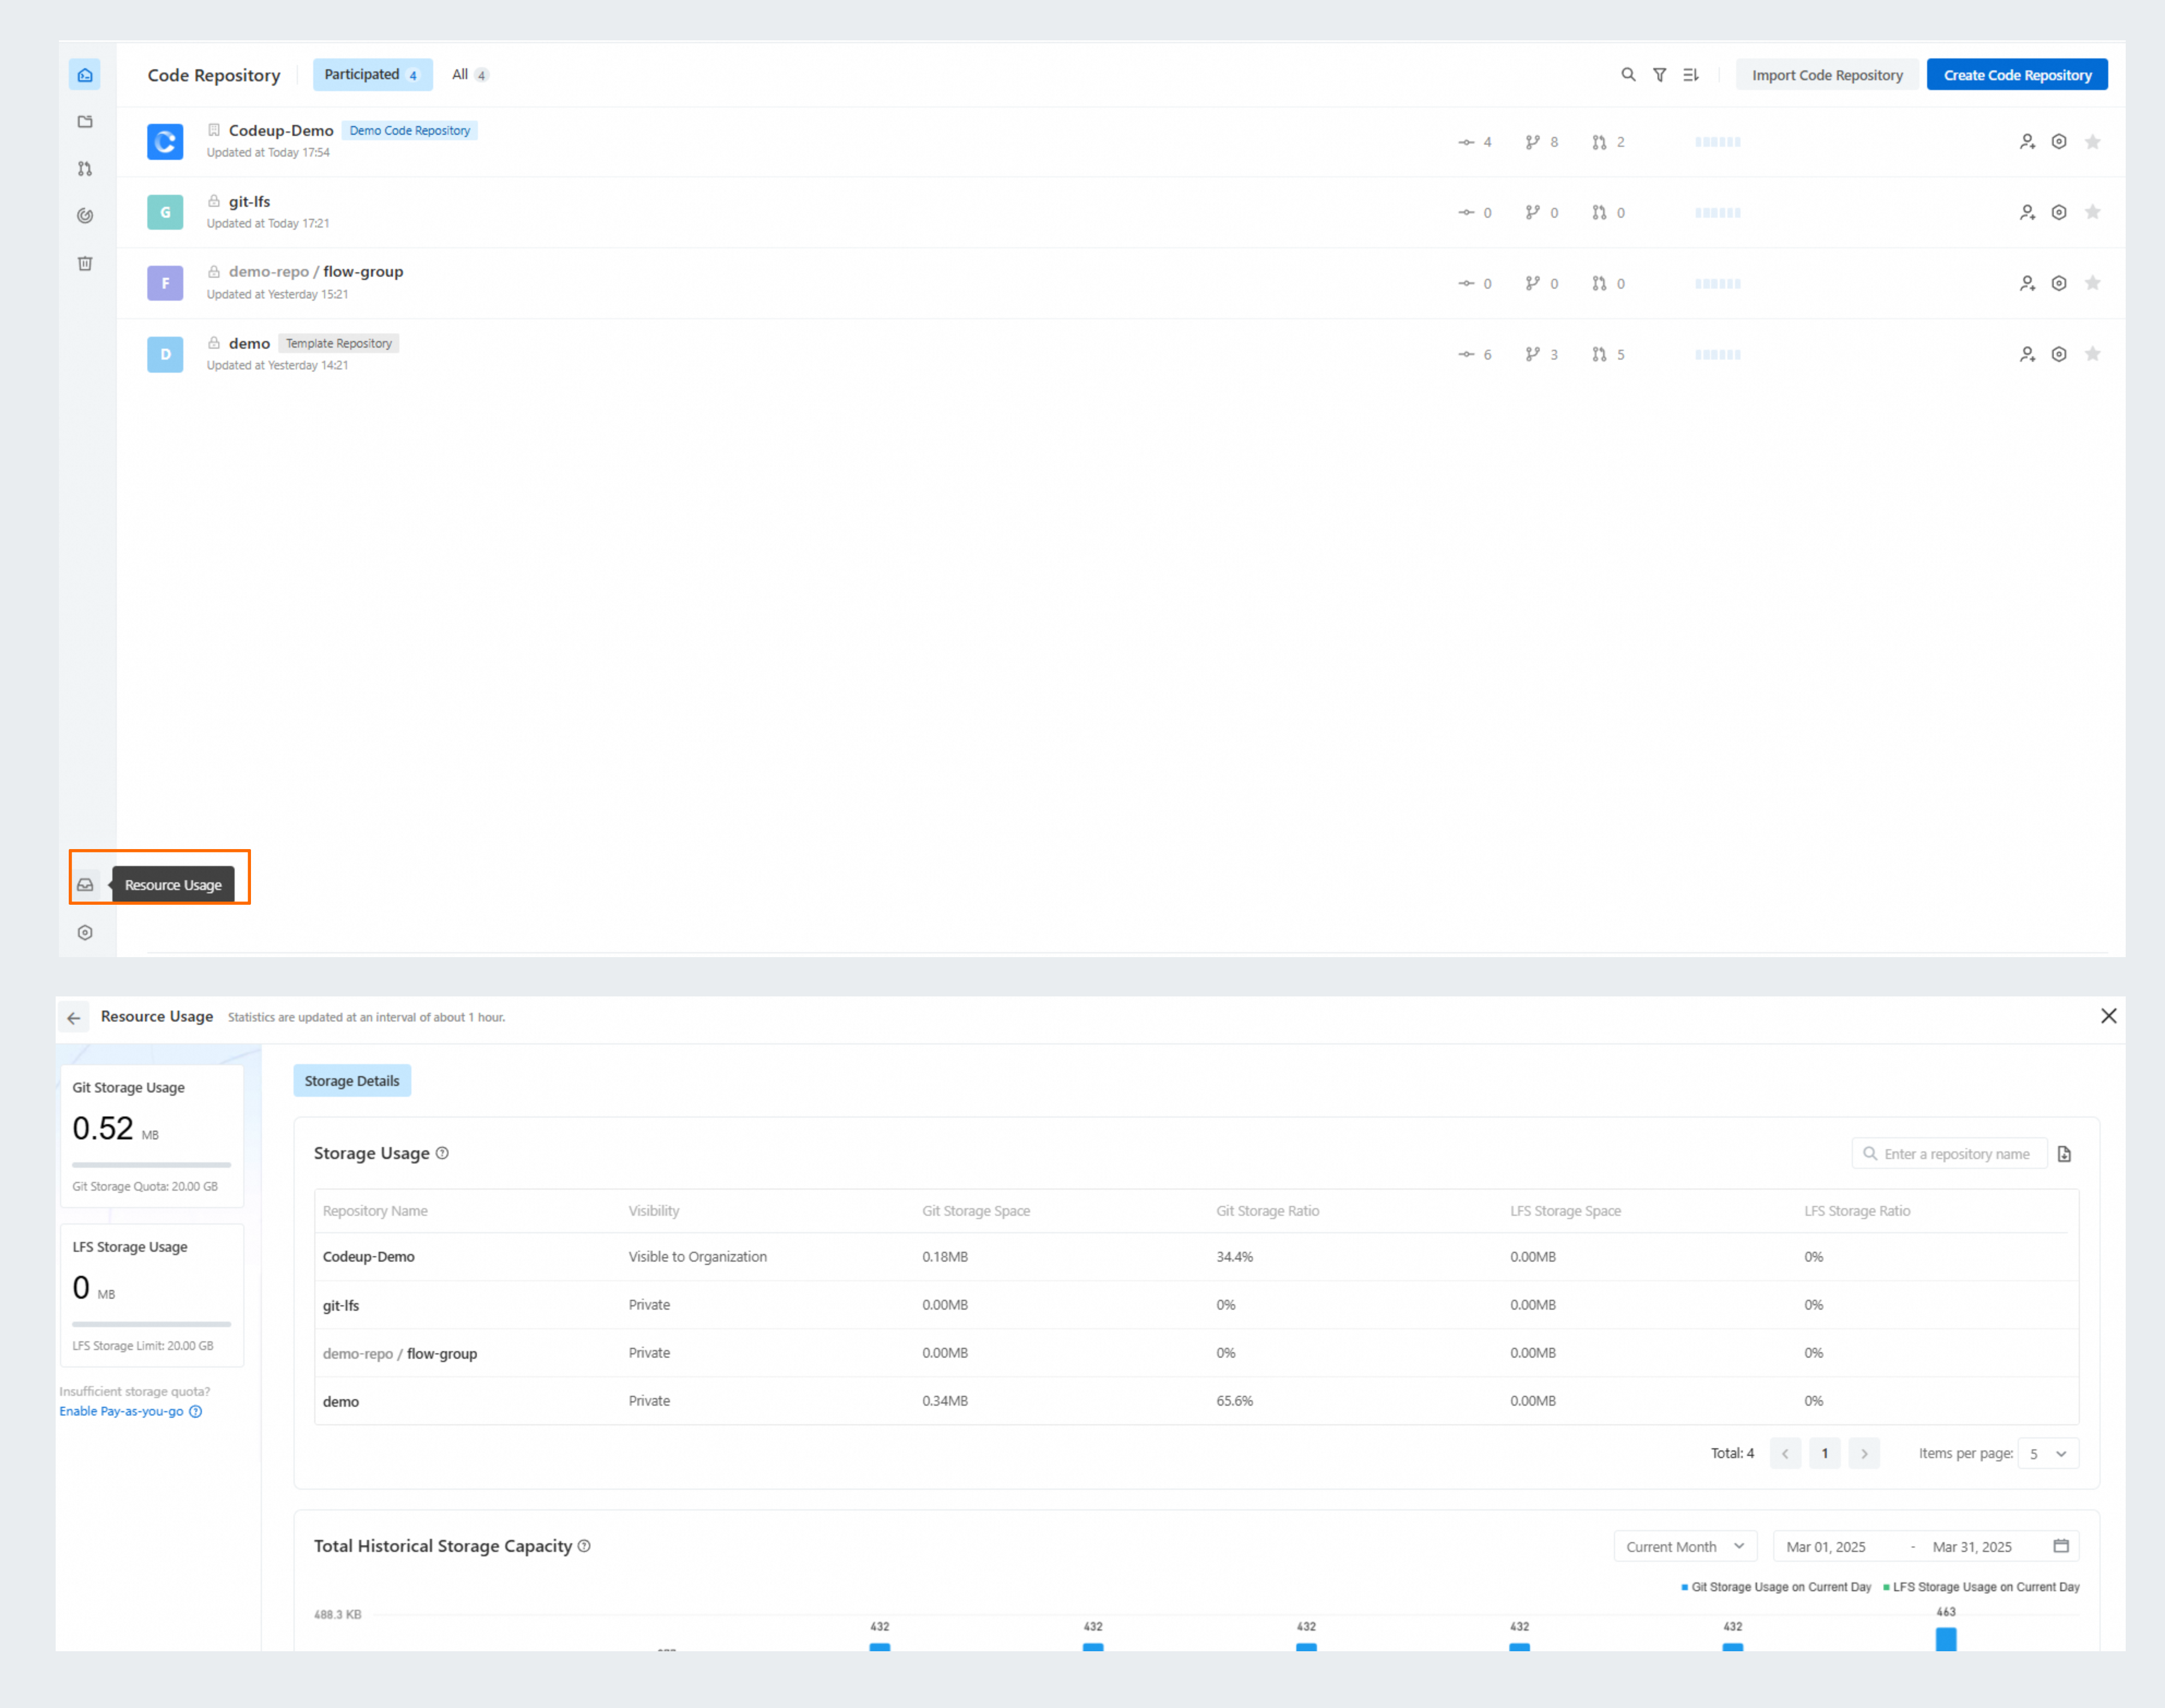Image resolution: width=2165 pixels, height=1708 pixels.
Task: Add member to Codeup-Demo repository
Action: coord(2026,142)
